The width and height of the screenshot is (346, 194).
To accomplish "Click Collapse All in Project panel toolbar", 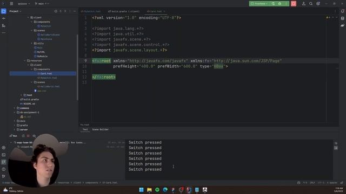I will tap(65, 11).
